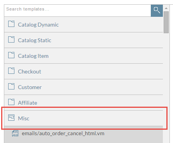The image size is (173, 143).
Task: Click the Affiliate folder icon
Action: (x=11, y=102)
